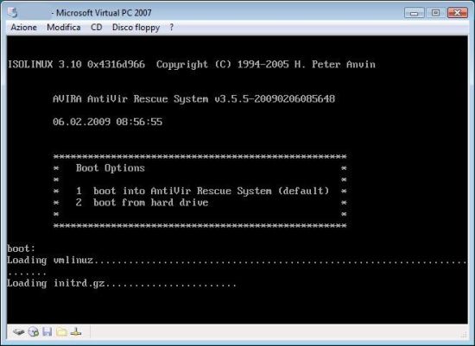
Task: Click the 'boot:' prompt line
Action: click(22, 248)
